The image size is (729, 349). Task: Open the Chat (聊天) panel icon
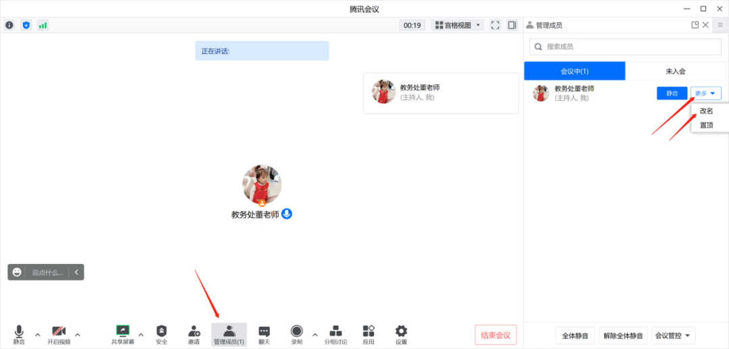pos(264,331)
